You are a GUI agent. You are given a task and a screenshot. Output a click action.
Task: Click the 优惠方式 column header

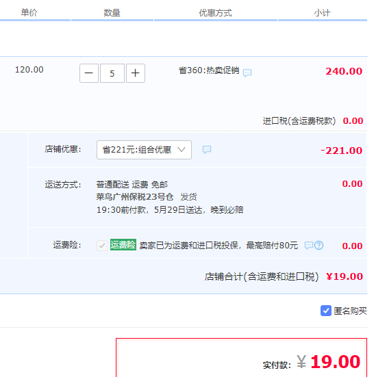(x=215, y=13)
